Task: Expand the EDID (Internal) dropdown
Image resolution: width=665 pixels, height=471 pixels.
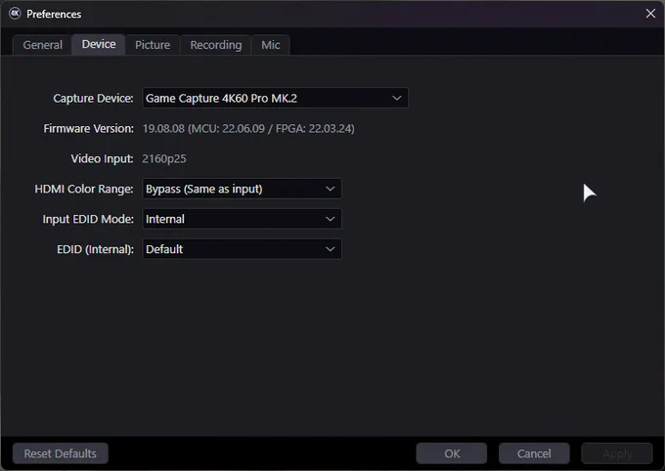Action: coord(242,249)
